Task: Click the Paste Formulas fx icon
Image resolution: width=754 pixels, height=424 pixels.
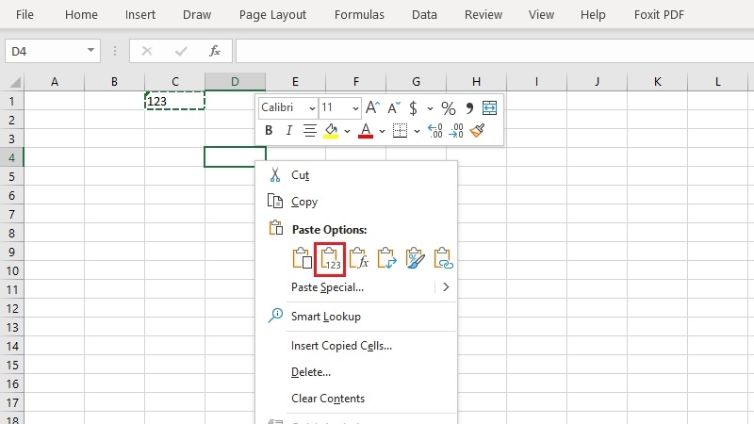Action: coord(358,258)
